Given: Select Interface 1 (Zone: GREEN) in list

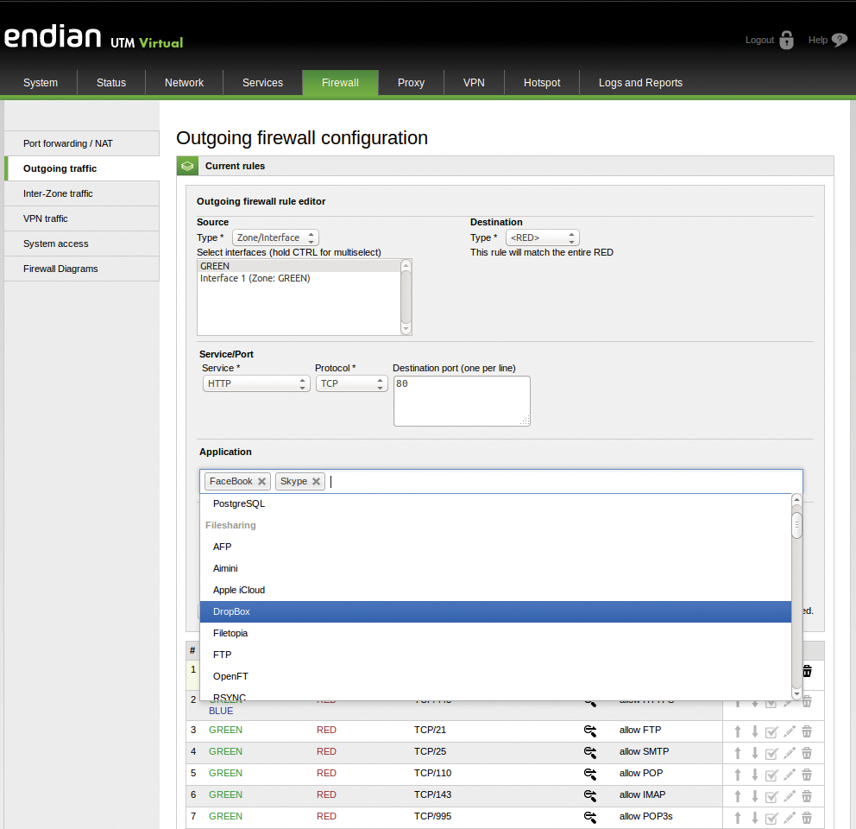Looking at the screenshot, I should (x=299, y=278).
